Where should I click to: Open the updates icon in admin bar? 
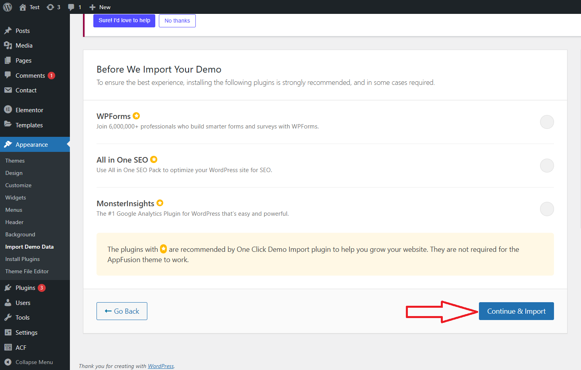(x=50, y=7)
